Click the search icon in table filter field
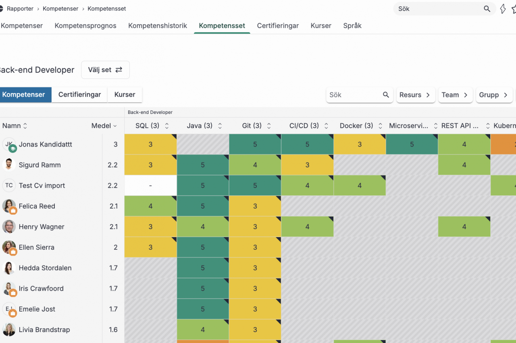This screenshot has height=343, width=516. 386,95
